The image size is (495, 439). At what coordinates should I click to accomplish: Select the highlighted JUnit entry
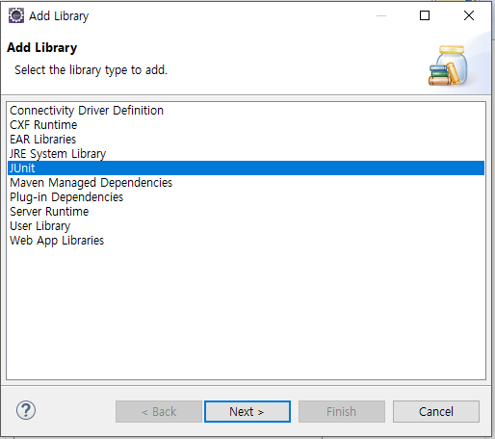[246, 168]
